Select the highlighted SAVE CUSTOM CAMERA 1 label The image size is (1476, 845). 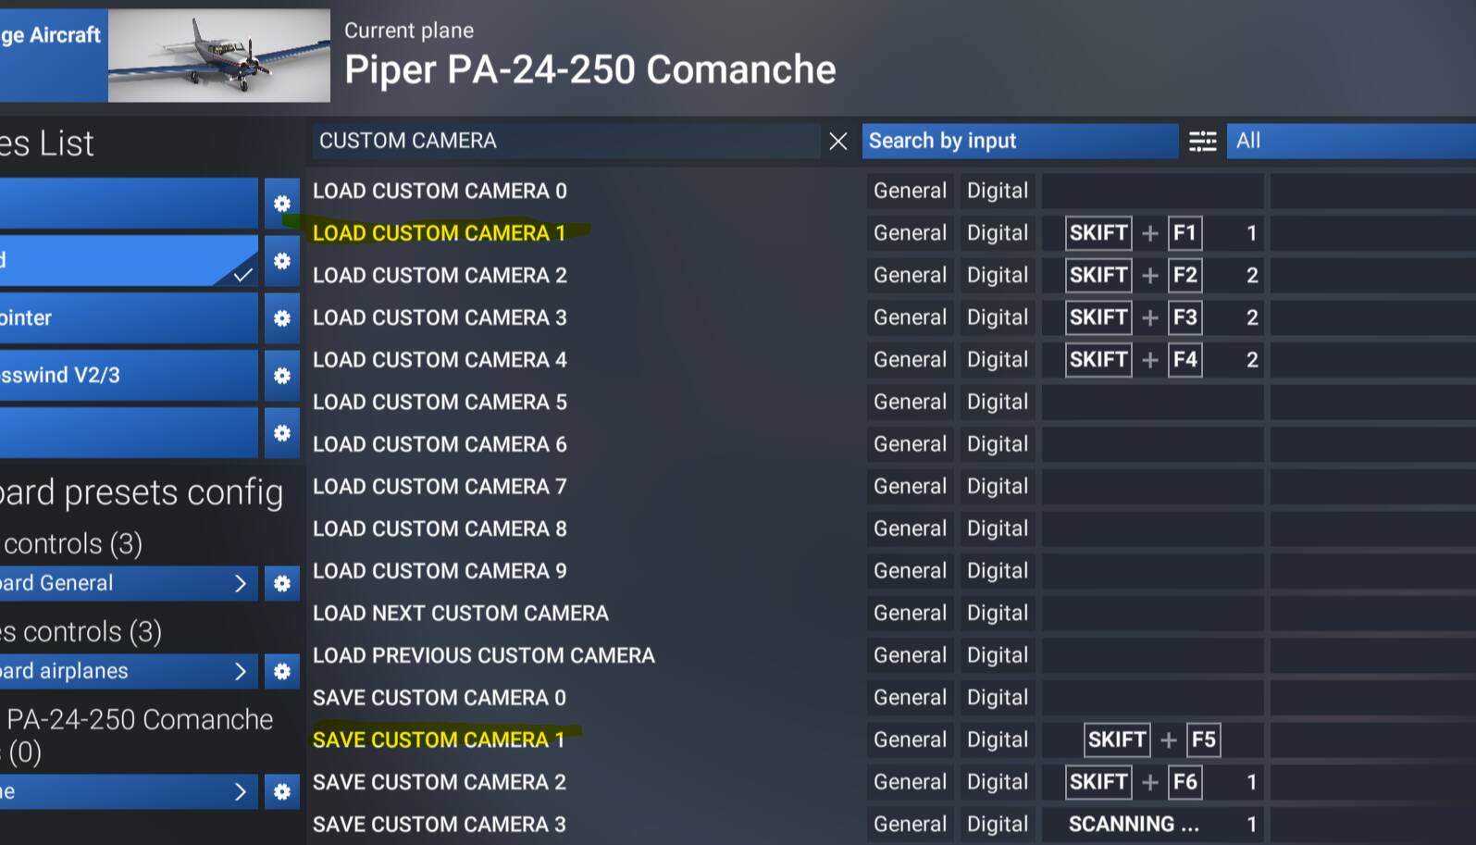point(439,739)
